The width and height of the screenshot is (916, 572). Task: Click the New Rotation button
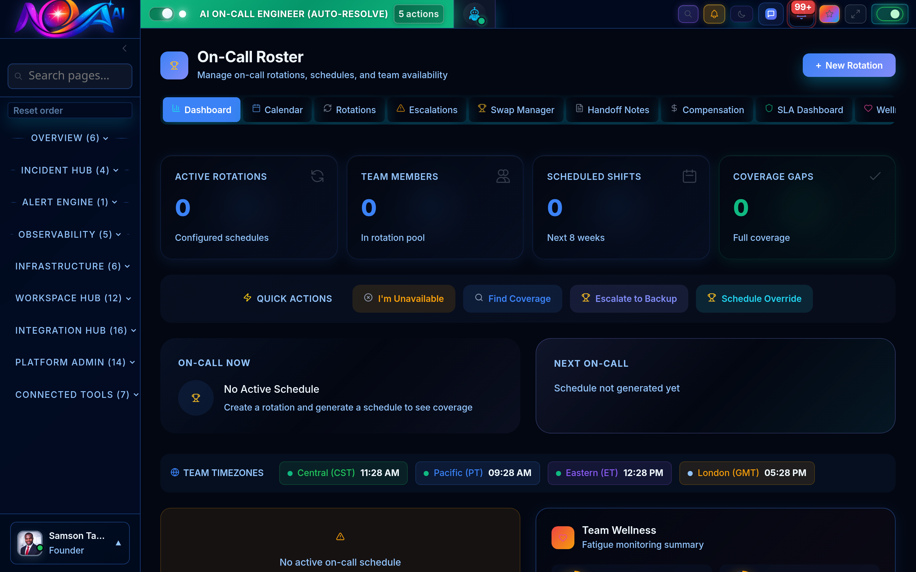click(x=849, y=65)
